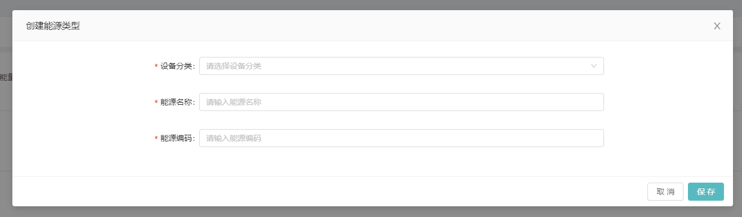The width and height of the screenshot is (742, 217).
Task: Click the dialog footer left of 取消
Action: (x=327, y=192)
